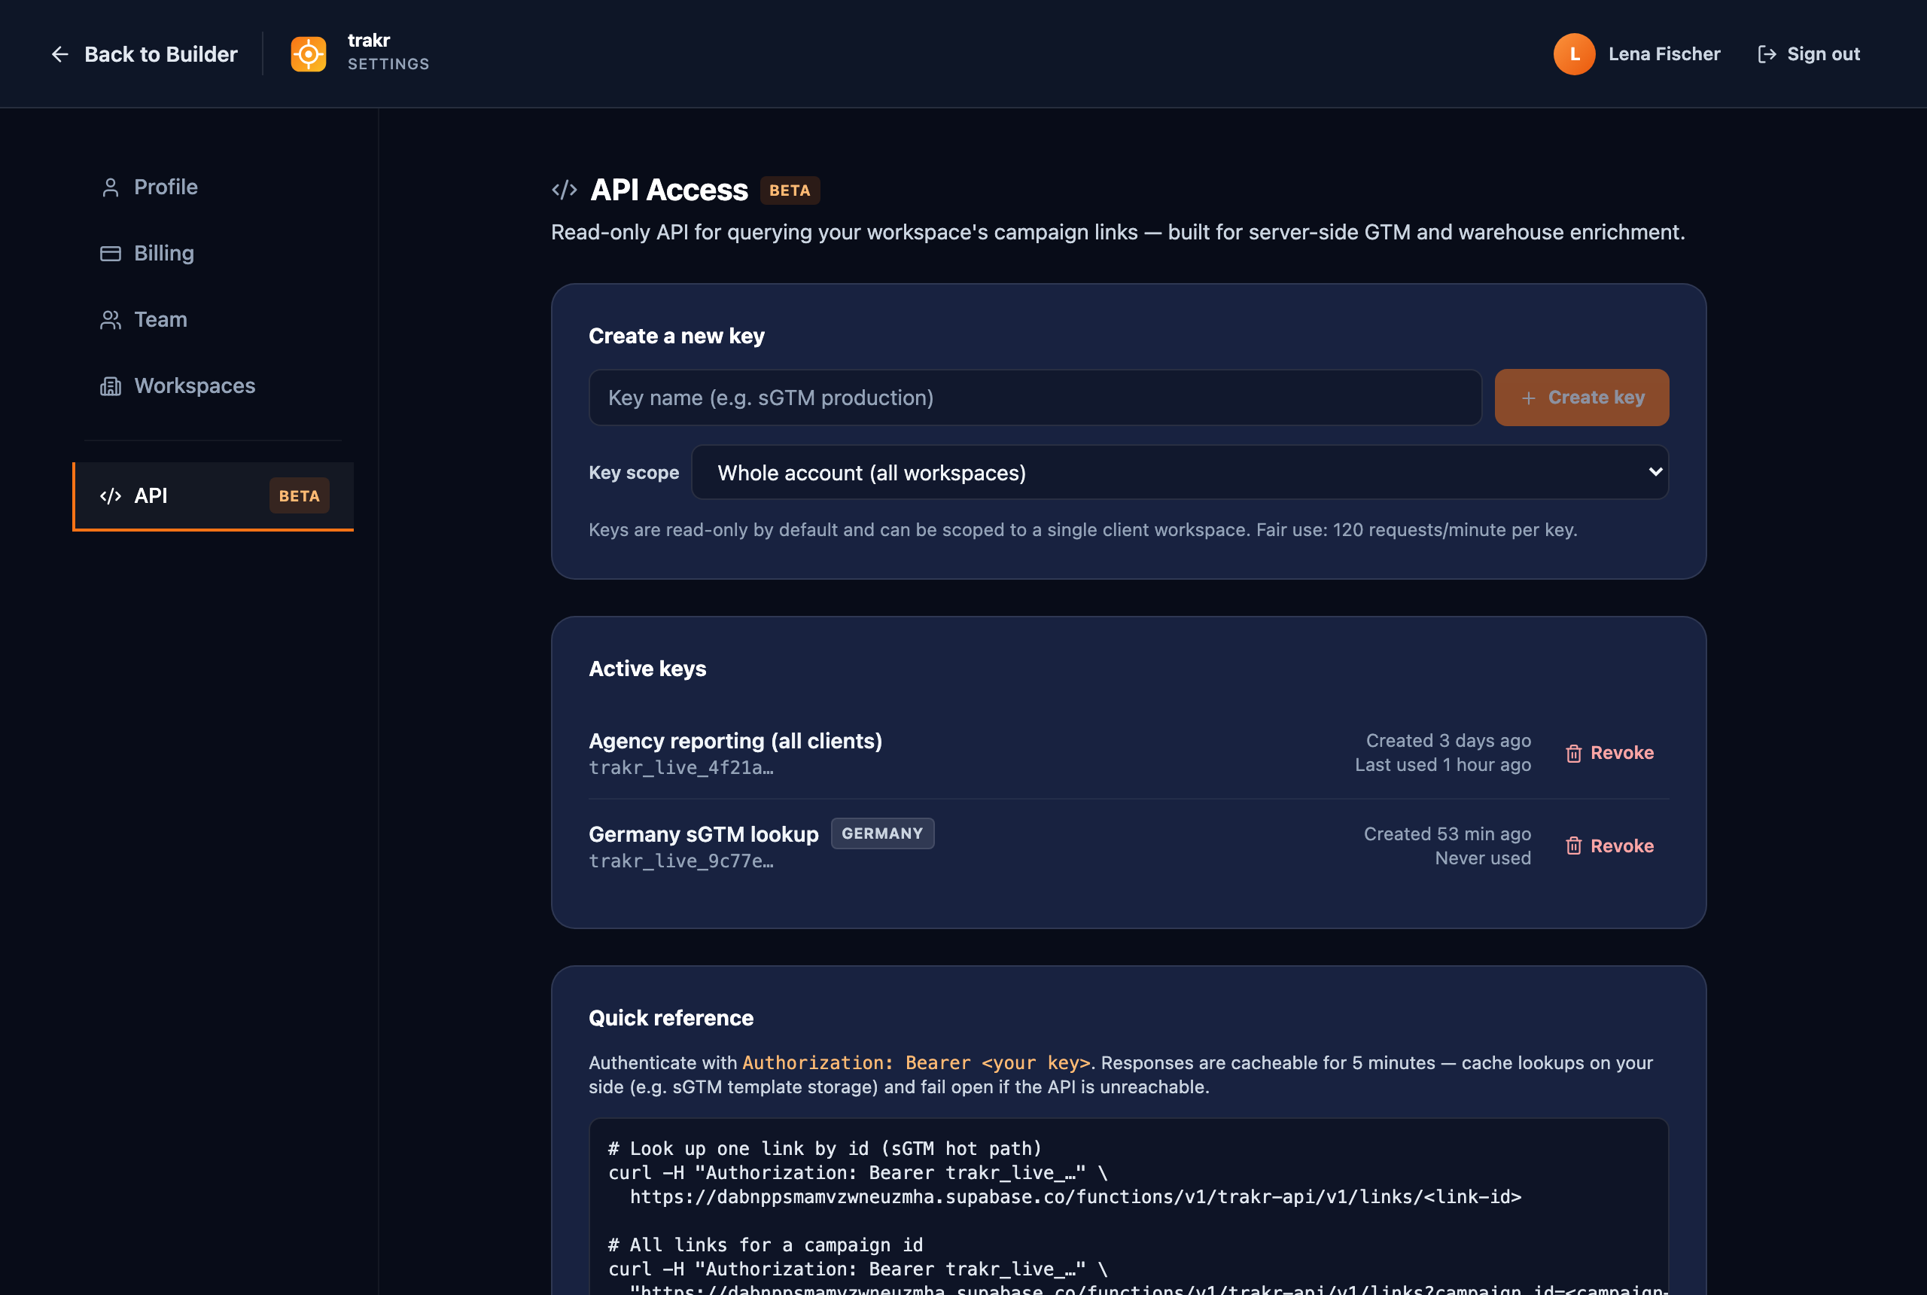Click the Billing card icon in sidebar

[x=111, y=254]
